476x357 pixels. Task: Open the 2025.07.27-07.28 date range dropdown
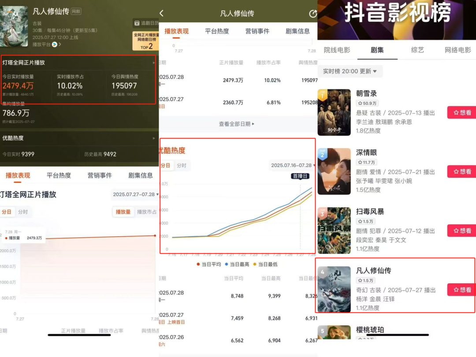136,194
